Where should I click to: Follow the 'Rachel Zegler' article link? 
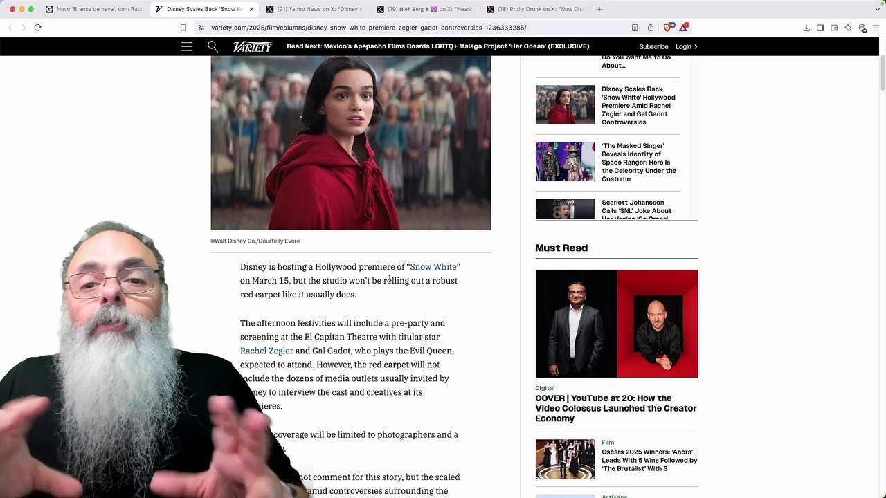pos(266,351)
